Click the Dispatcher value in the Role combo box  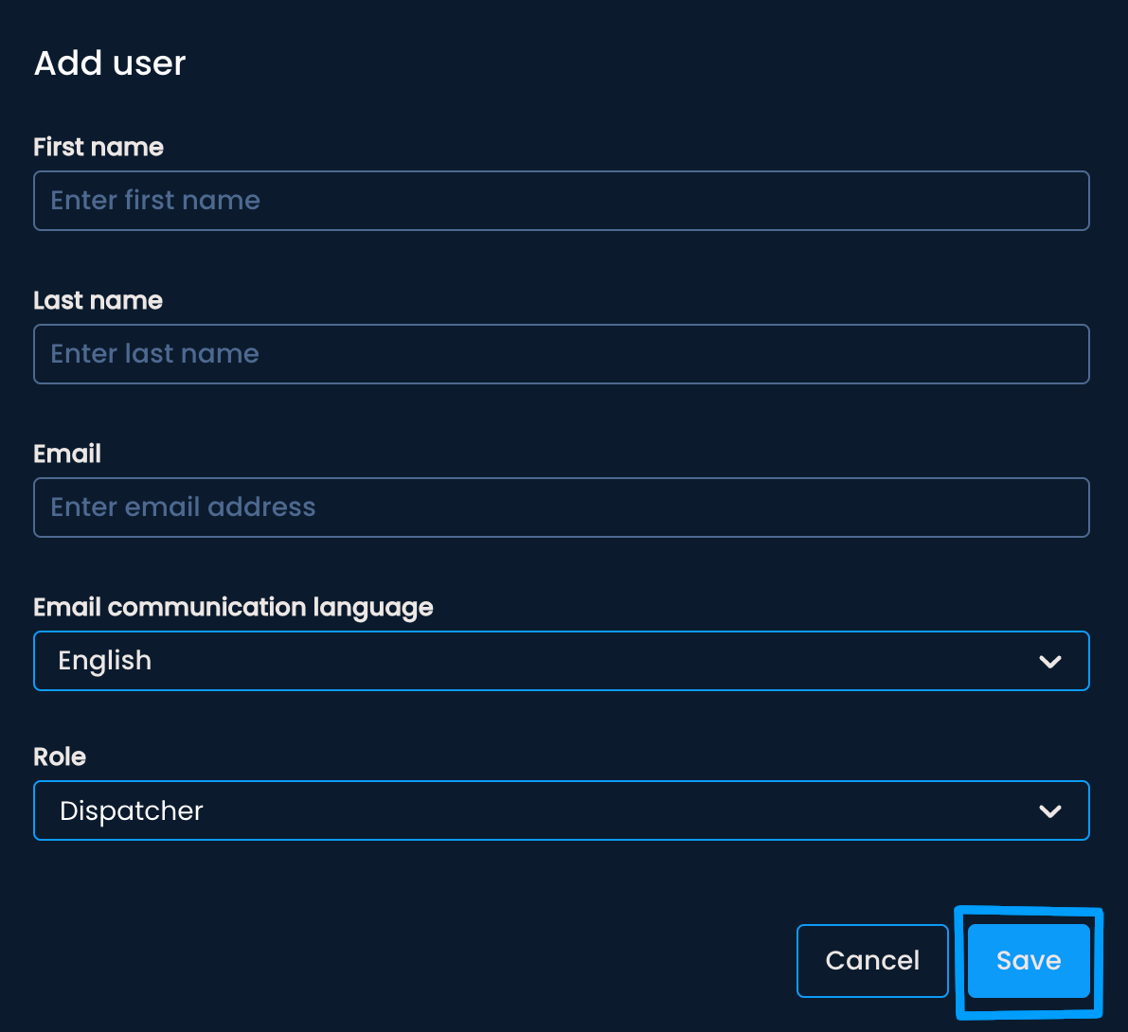pyautogui.click(x=132, y=811)
